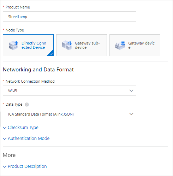The height and width of the screenshot is (176, 173).
Task: Expand the Product Description section
Action: point(27,166)
